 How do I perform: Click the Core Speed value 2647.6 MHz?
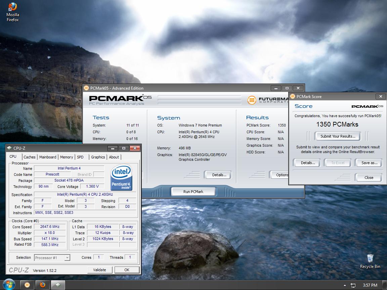click(x=50, y=227)
